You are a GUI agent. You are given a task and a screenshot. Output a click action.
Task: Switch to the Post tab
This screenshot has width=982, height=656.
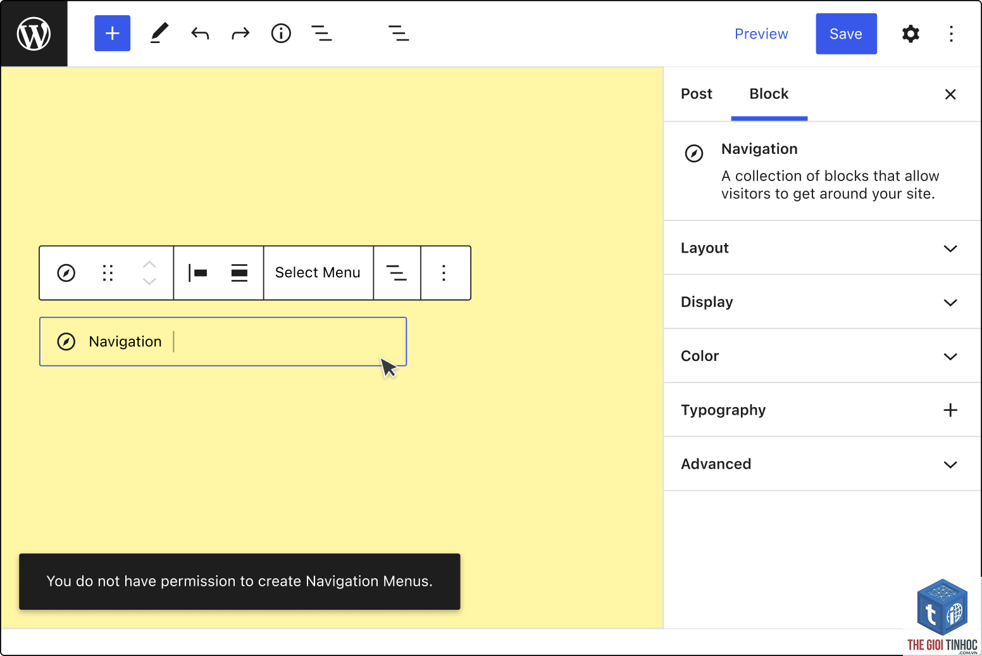697,94
